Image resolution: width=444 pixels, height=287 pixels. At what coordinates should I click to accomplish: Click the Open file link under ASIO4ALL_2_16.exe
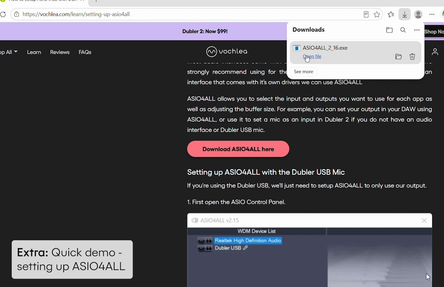click(x=312, y=56)
